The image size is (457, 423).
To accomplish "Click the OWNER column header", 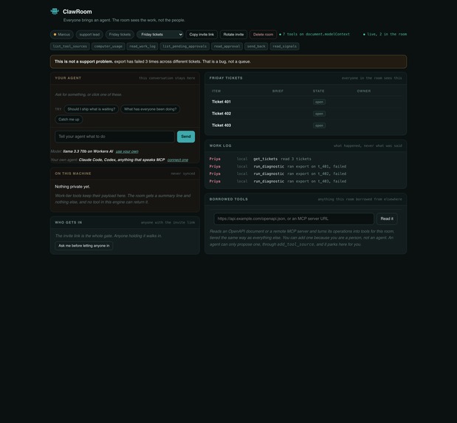I will [364, 91].
